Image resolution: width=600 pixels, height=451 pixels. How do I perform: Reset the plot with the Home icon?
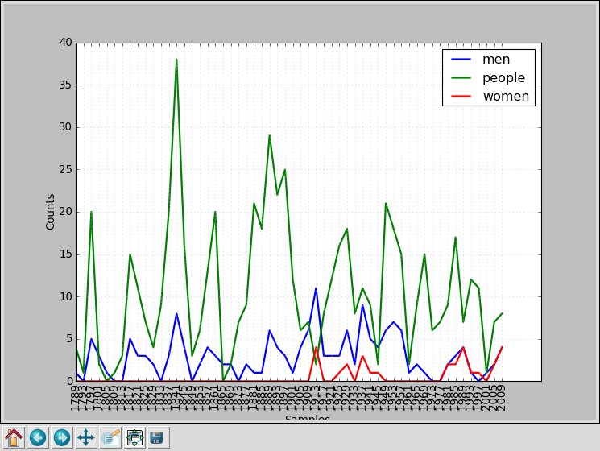point(14,437)
